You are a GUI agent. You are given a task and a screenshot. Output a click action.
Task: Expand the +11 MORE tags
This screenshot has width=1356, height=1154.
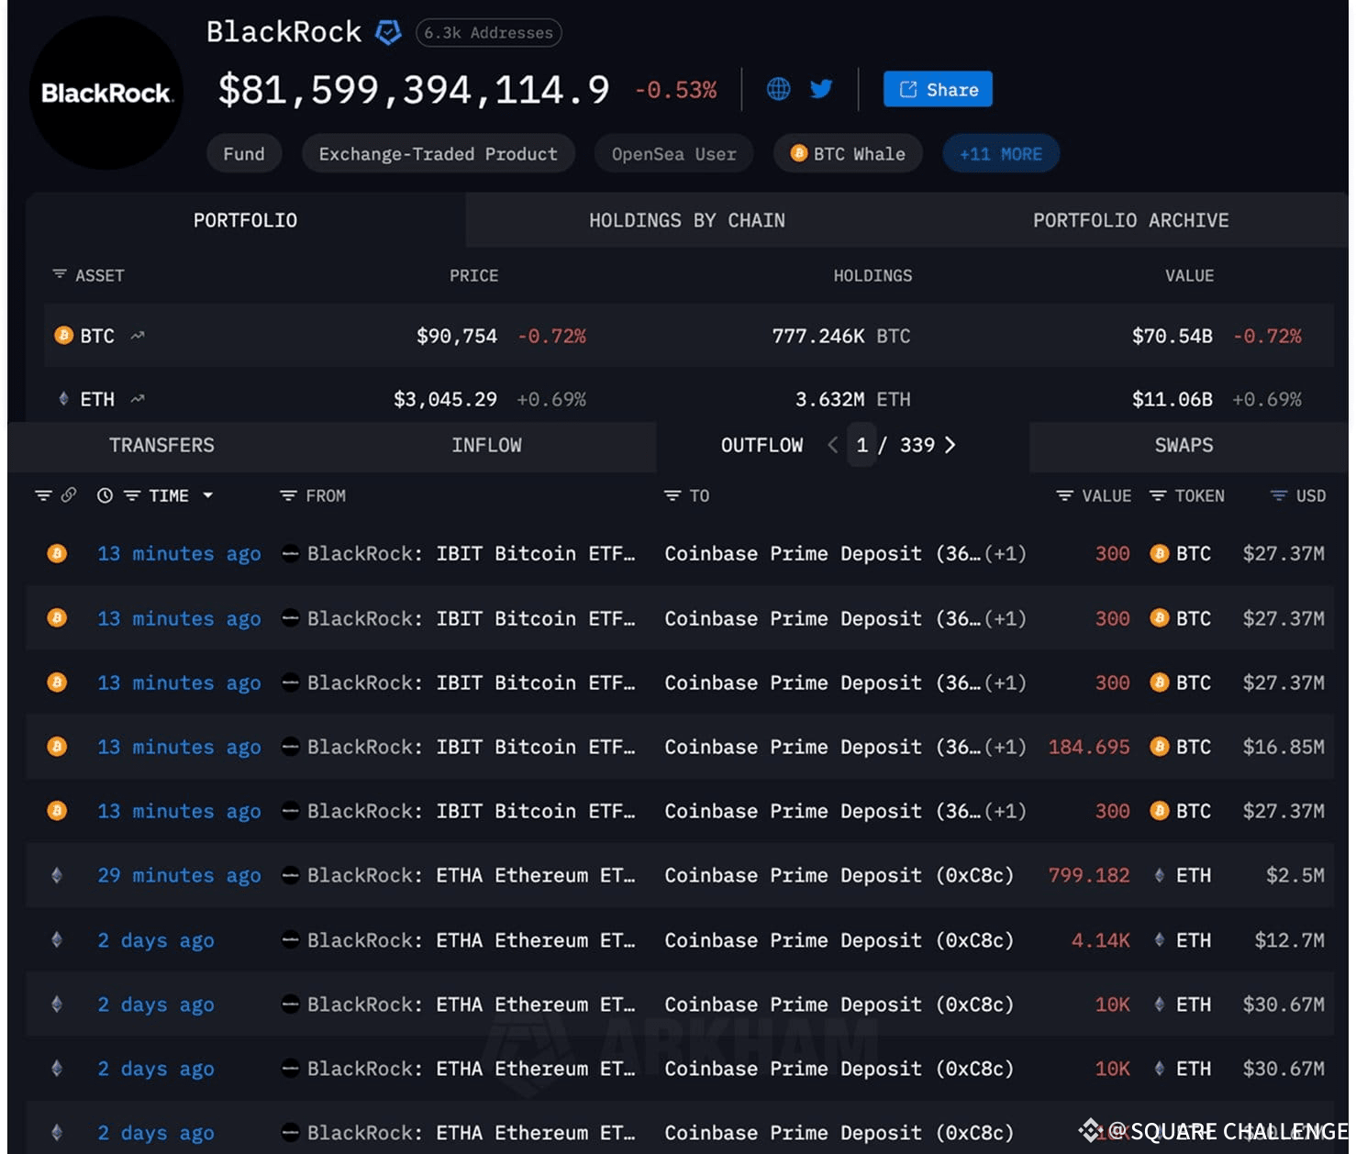(1001, 154)
